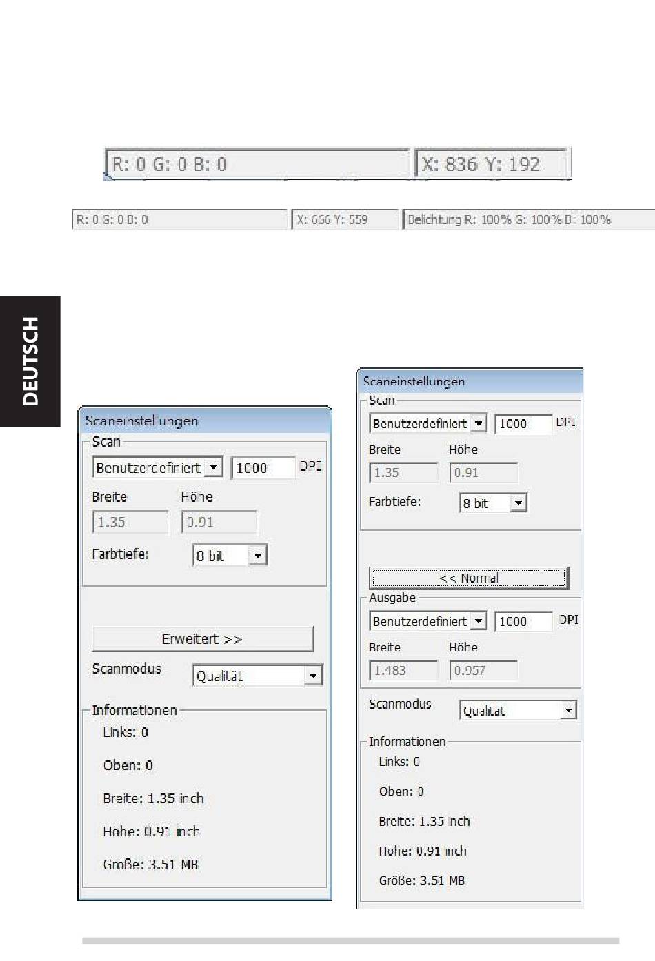This screenshot has width=655, height=961.
Task: Click the right Scaneinstellungen title bar
Action: click(x=470, y=381)
